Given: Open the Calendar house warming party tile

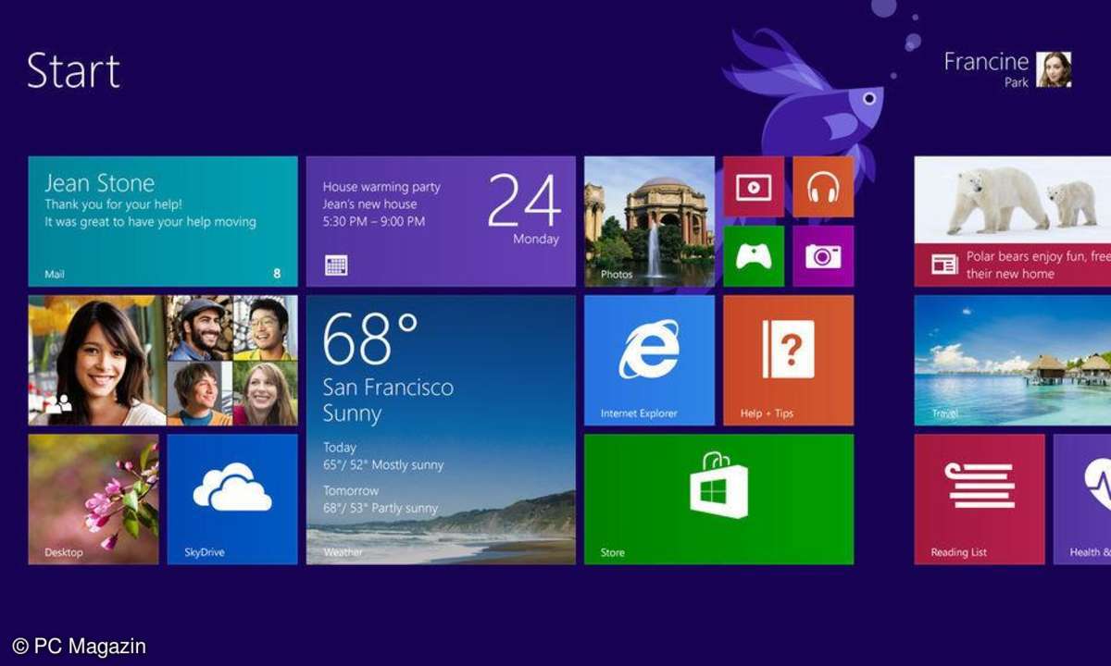Looking at the screenshot, I should [441, 221].
